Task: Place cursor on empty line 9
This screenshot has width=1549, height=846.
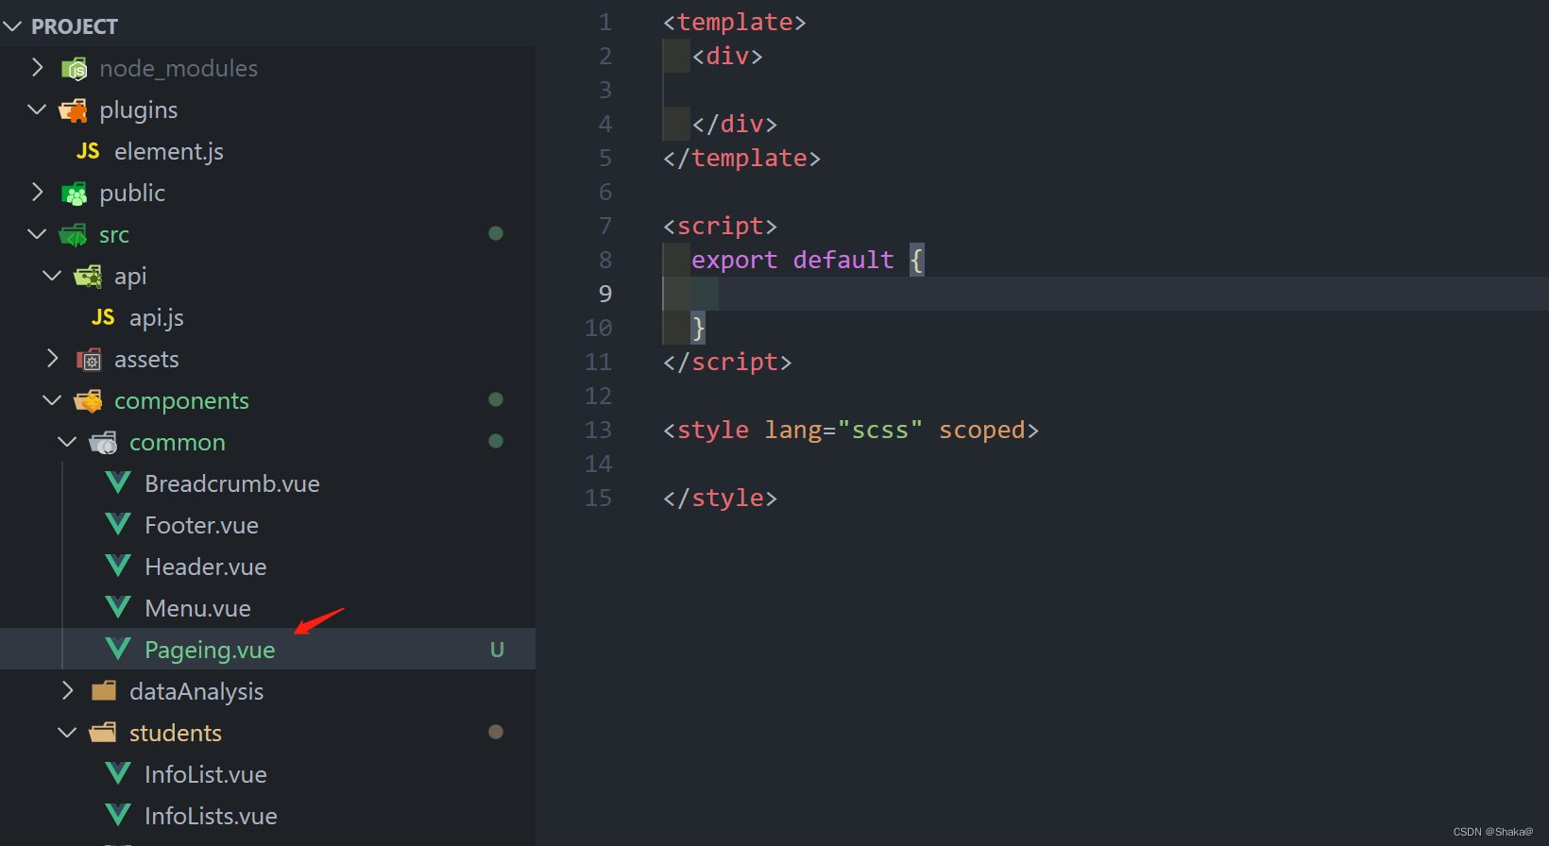Action: click(1105, 294)
